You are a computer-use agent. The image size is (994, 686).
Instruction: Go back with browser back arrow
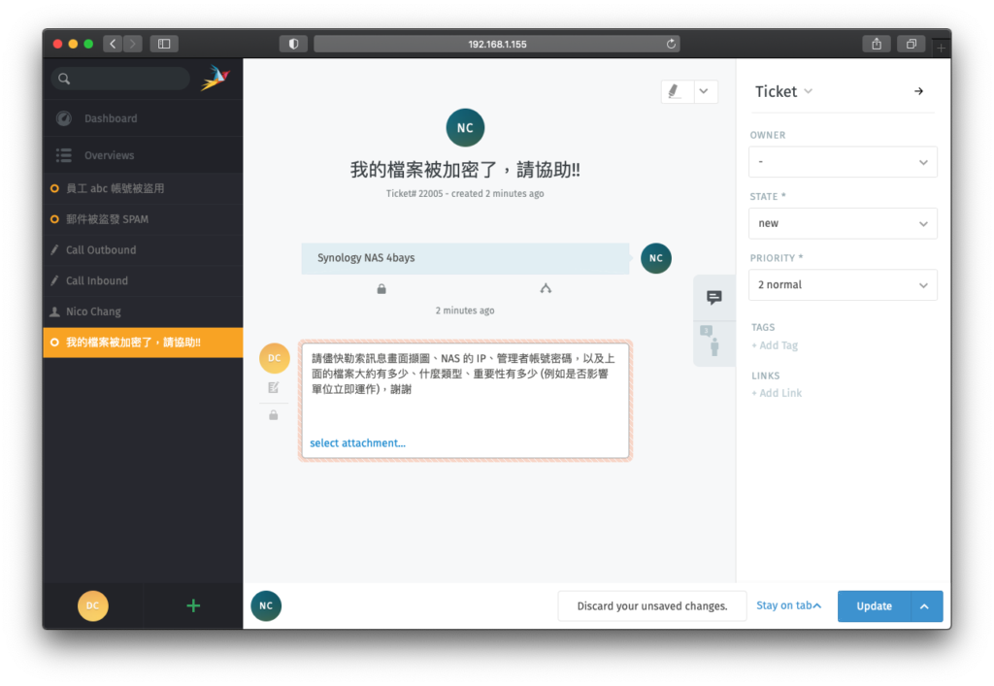click(x=113, y=44)
